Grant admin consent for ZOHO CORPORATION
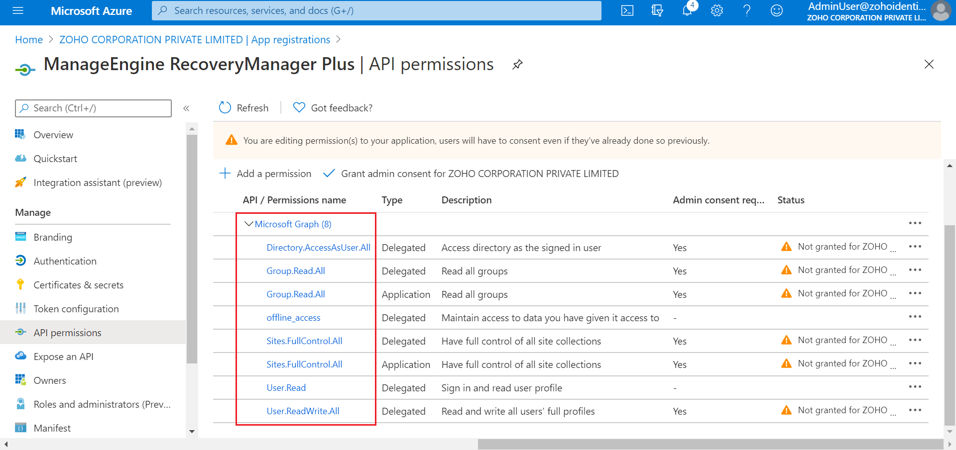The height and width of the screenshot is (450, 956). coord(471,174)
